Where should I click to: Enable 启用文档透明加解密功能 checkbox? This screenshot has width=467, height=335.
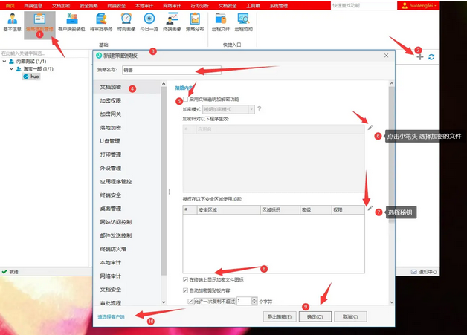click(186, 99)
